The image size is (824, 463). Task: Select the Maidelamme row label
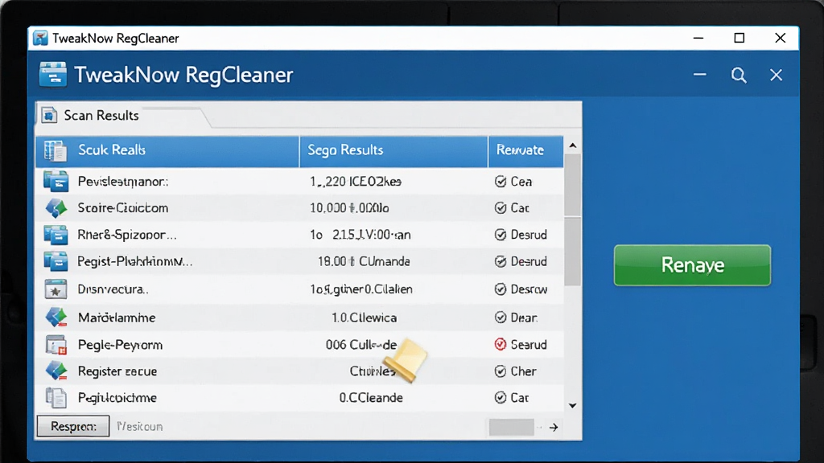[117, 318]
